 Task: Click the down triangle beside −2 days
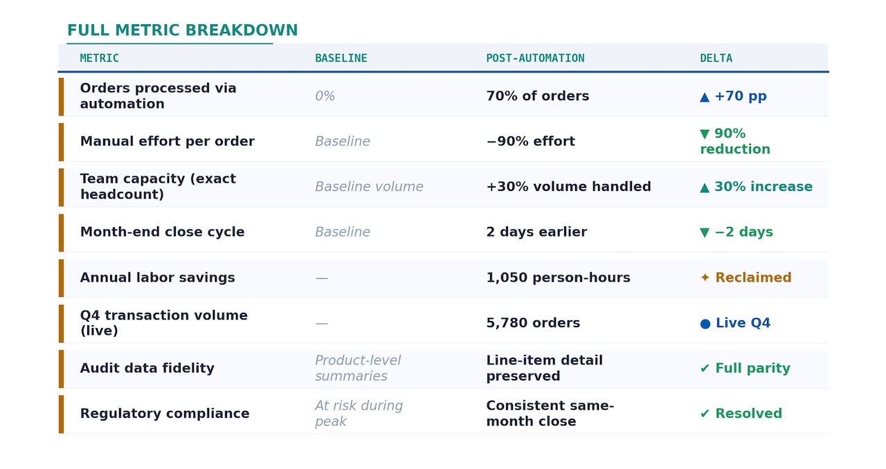click(705, 232)
